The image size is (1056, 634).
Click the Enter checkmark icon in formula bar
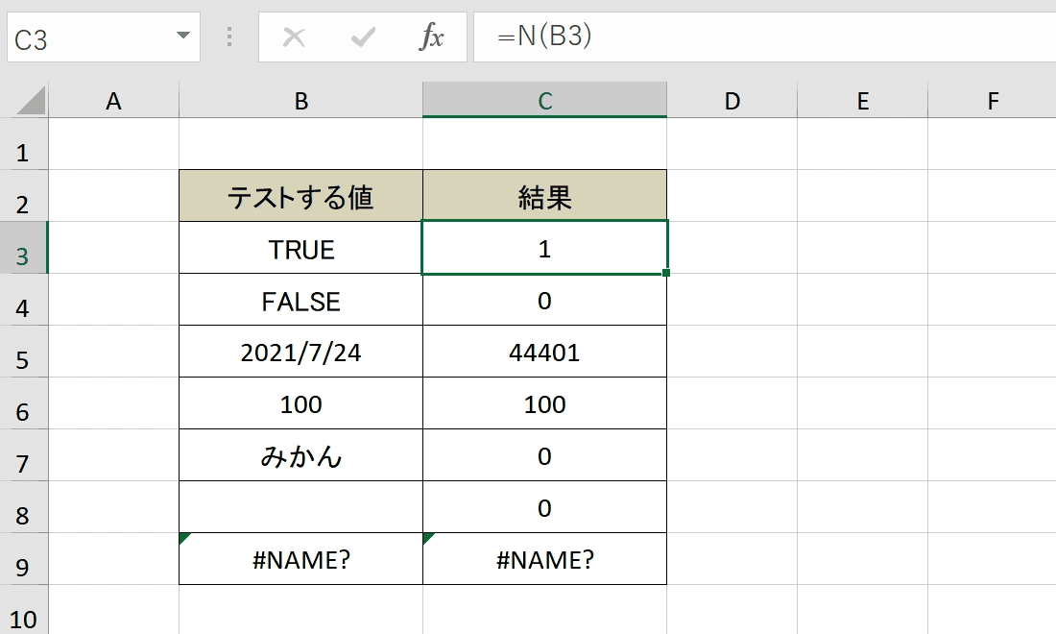363,37
